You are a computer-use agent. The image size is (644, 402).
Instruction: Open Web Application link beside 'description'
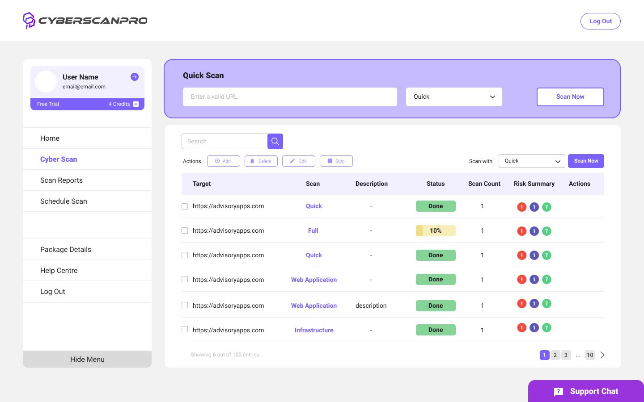tap(314, 306)
